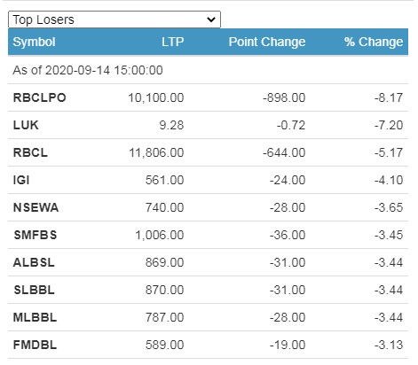Open the SMFBS symbol link

[x=35, y=235]
